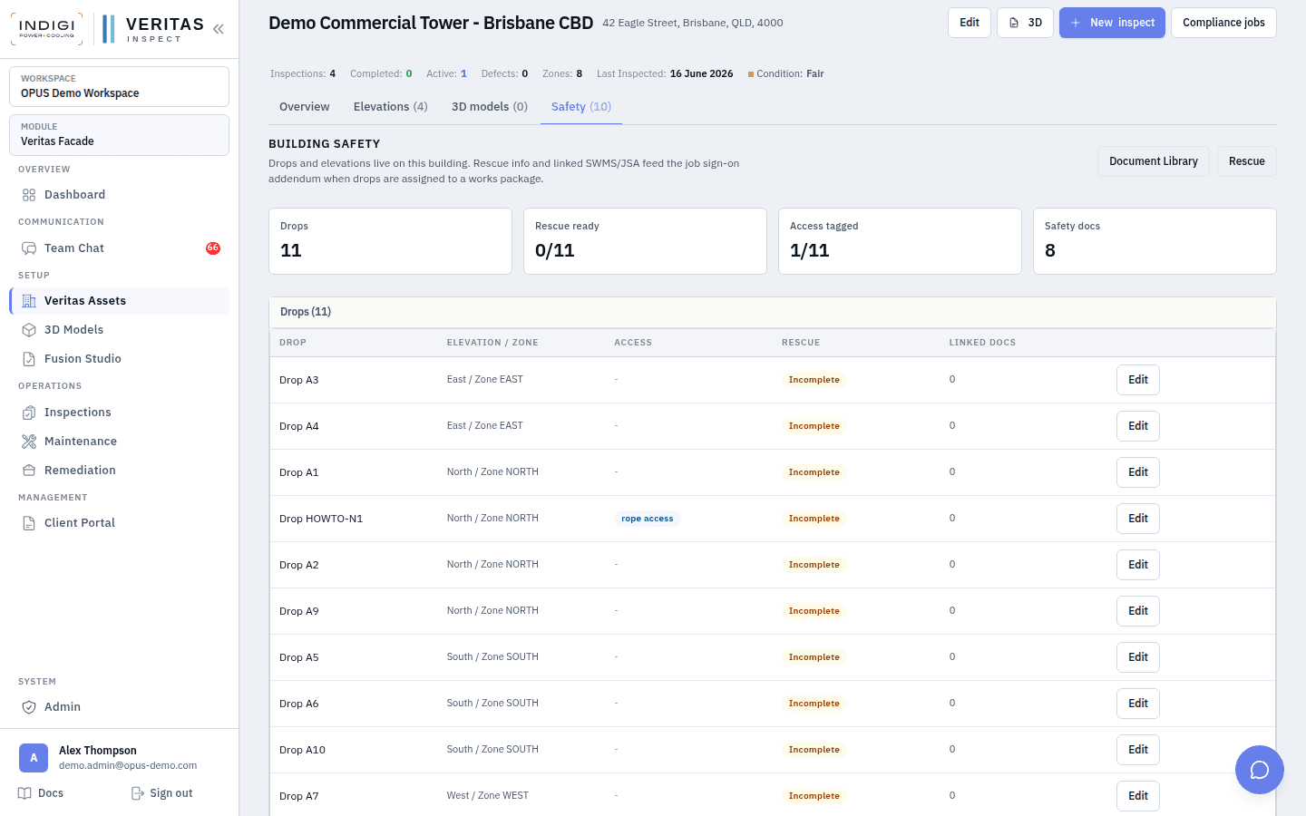Click the Drop A10 row name
The width and height of the screenshot is (1306, 816).
(x=302, y=750)
